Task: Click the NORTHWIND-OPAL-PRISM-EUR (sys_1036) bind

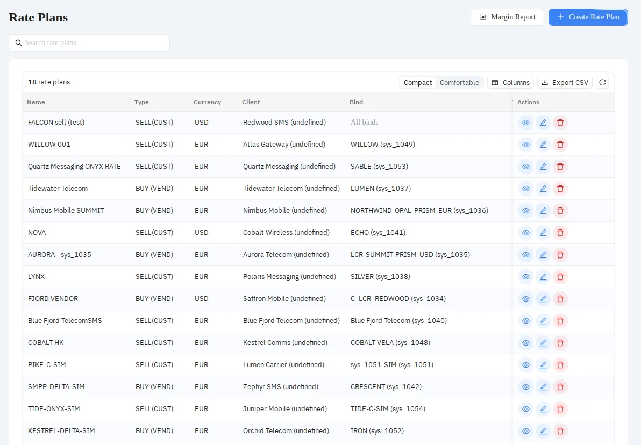Action: coord(419,211)
